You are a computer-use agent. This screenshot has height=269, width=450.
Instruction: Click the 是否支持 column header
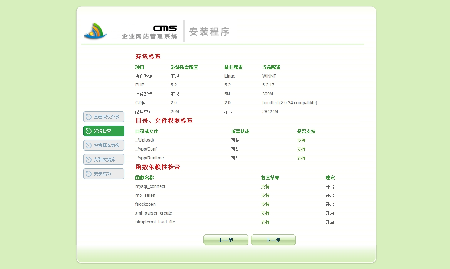tap(306, 131)
